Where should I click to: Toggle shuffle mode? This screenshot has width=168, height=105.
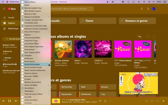pyautogui.click(x=157, y=101)
